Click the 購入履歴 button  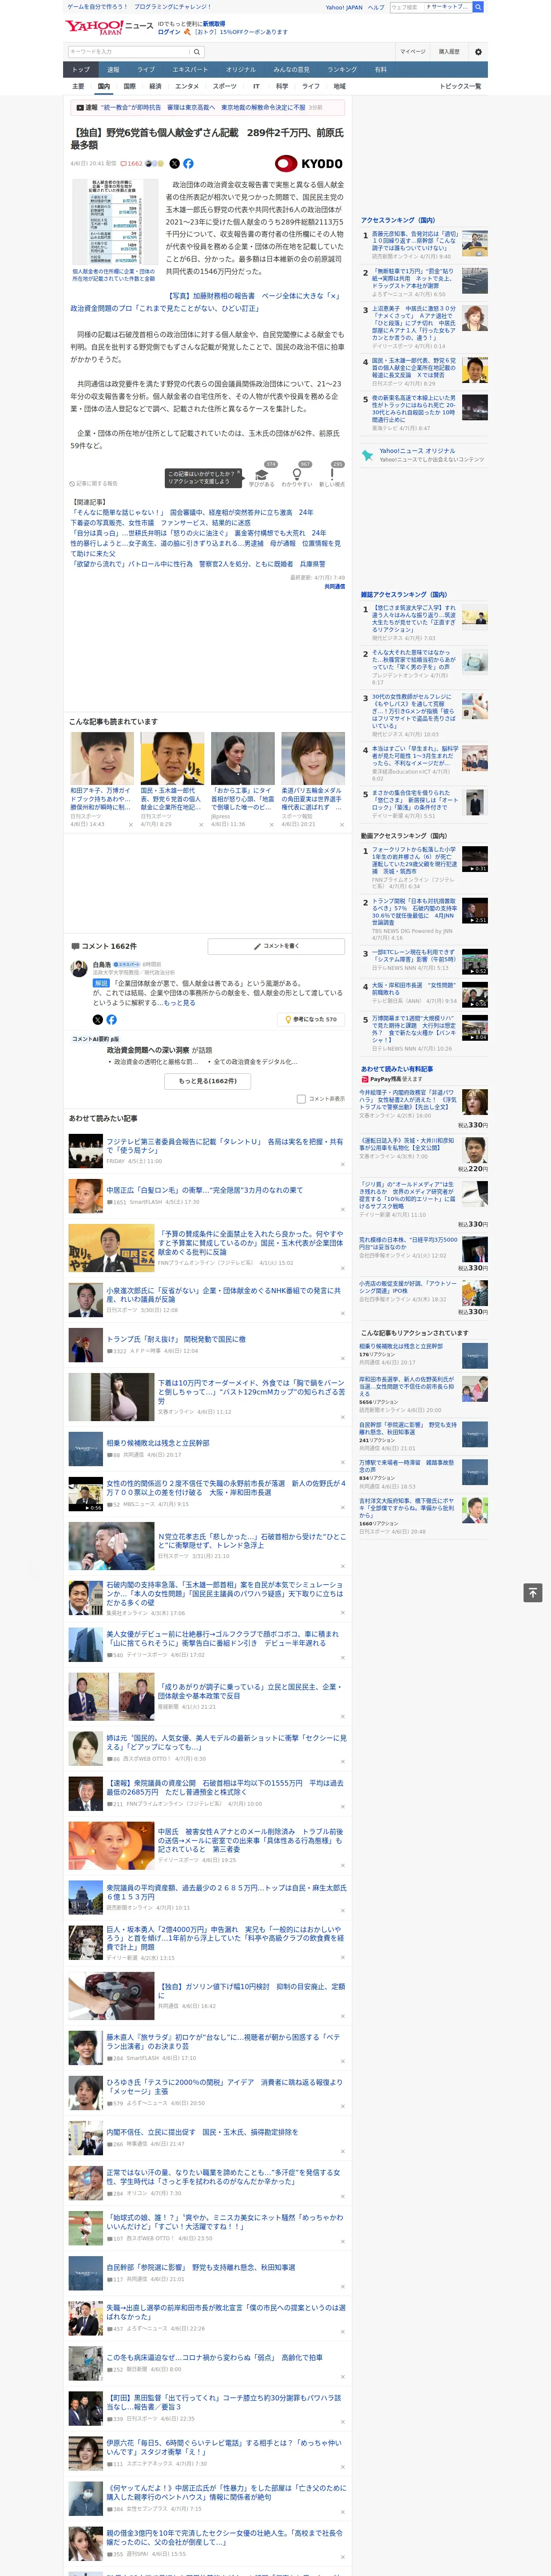click(449, 52)
